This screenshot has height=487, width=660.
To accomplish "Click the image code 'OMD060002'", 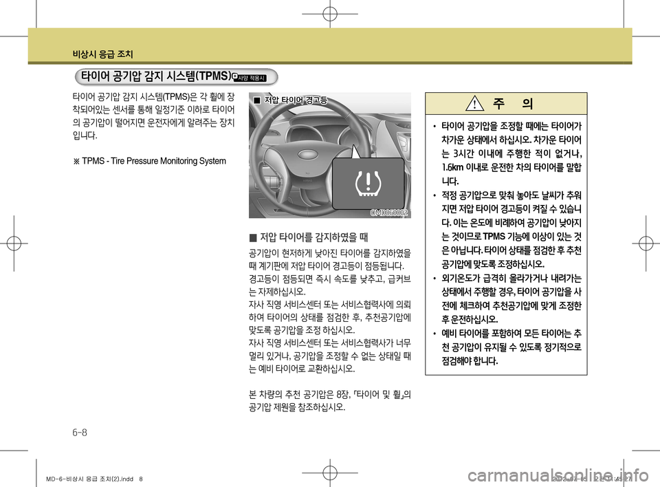I will pos(389,213).
